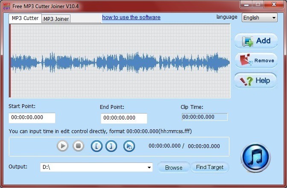The image size is (287, 188).
Task: Start cutting with the blue music note button
Action: 256,157
